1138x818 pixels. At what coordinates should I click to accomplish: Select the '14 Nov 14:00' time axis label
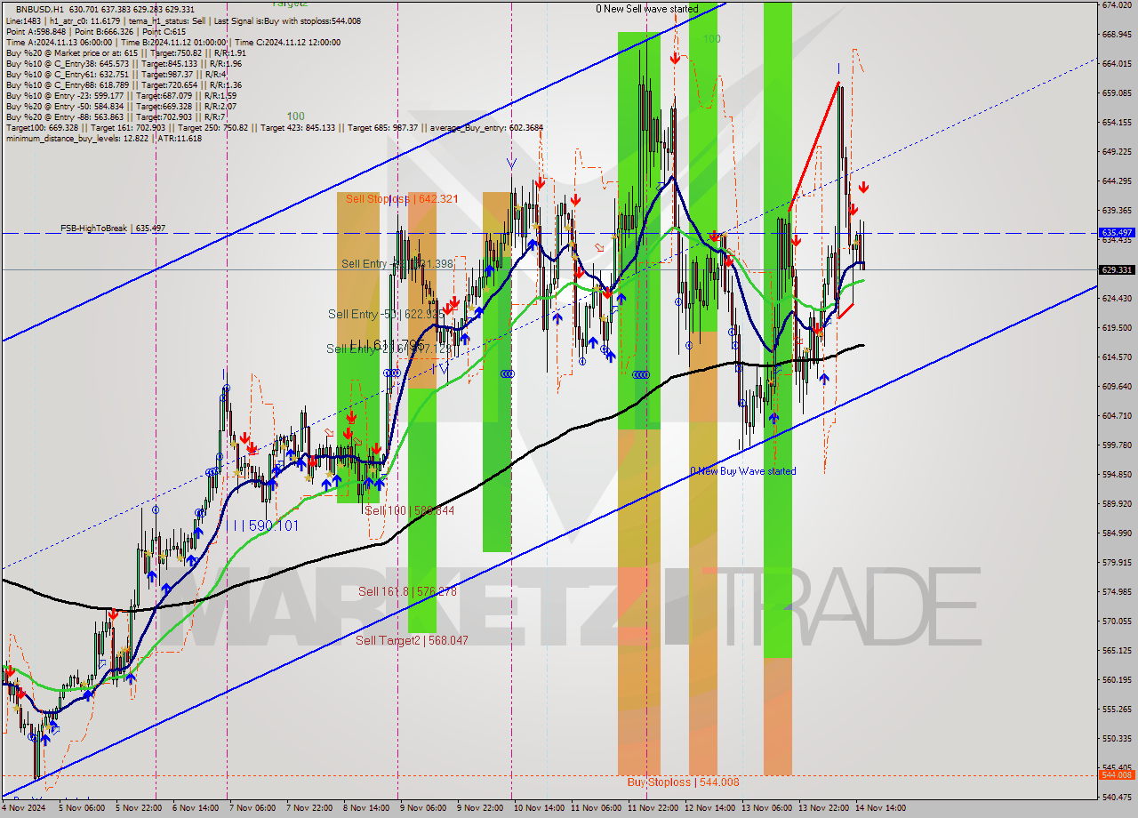pyautogui.click(x=880, y=808)
